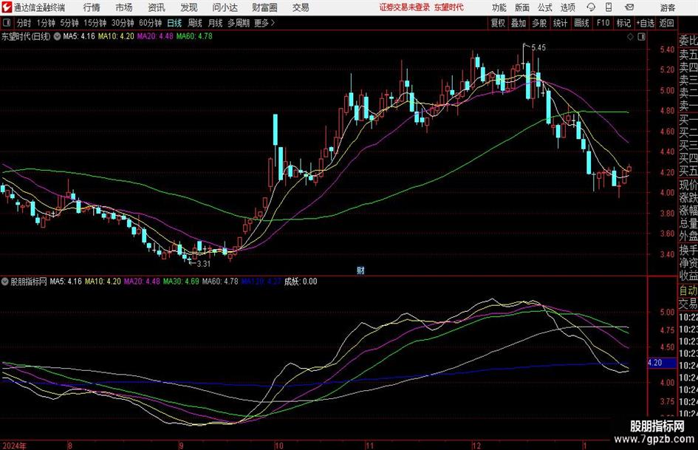Switch to 30分钟 period tab
The image size is (698, 450).
click(123, 23)
